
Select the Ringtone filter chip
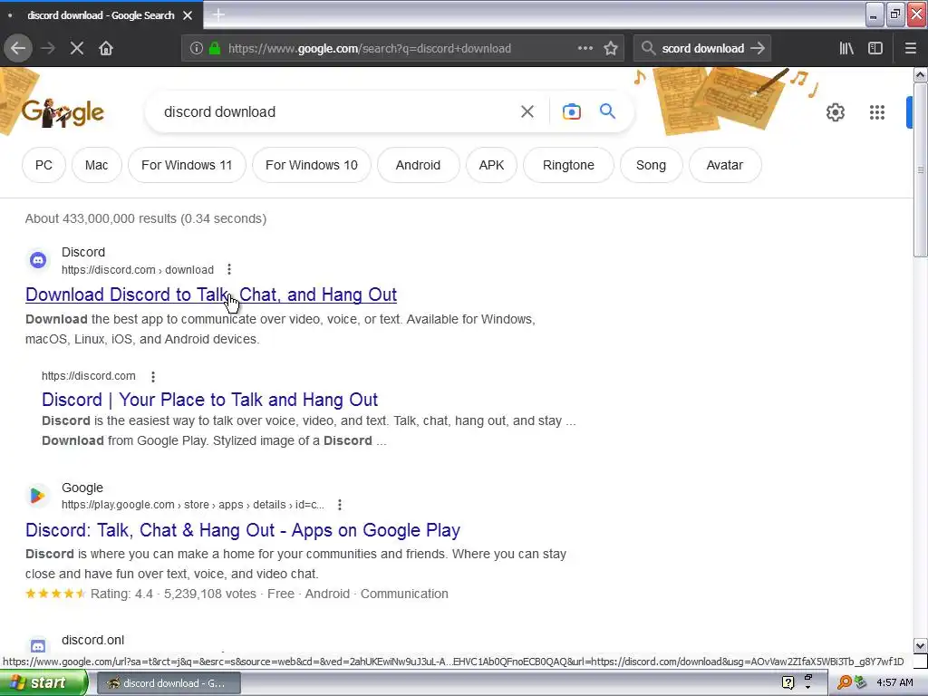(x=568, y=165)
